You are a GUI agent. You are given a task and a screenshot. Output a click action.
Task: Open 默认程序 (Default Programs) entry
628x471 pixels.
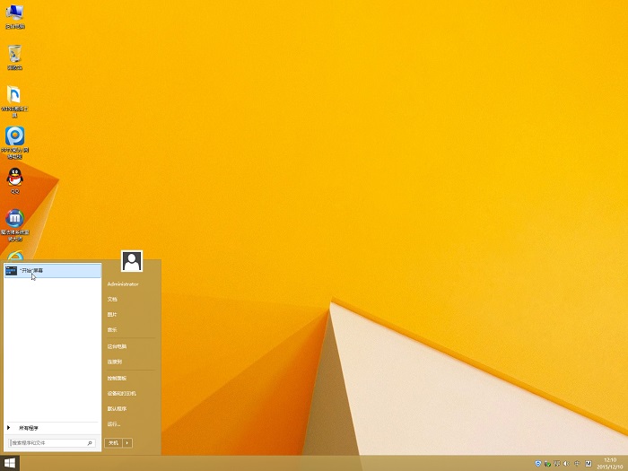(x=117, y=408)
